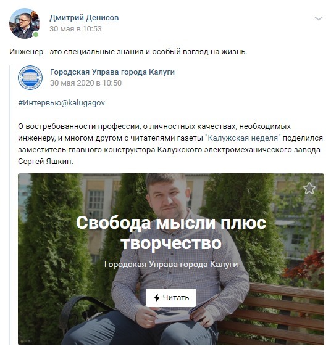Click the repost description mentioning Сергей Яшкин
This screenshot has width=331, height=349.
click(170, 144)
